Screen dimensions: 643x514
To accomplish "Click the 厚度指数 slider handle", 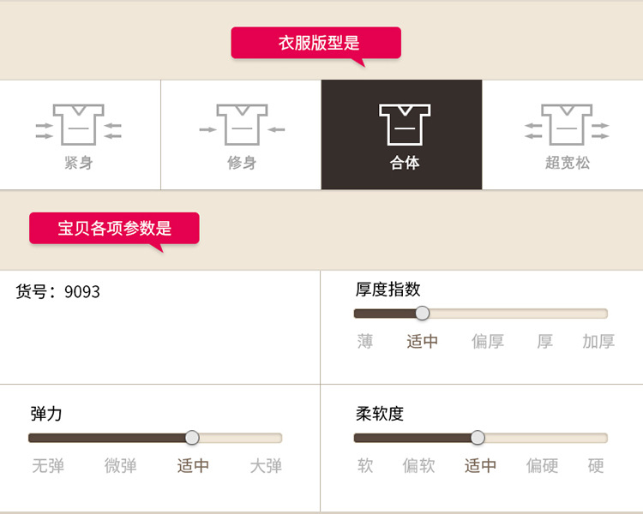I will [422, 314].
